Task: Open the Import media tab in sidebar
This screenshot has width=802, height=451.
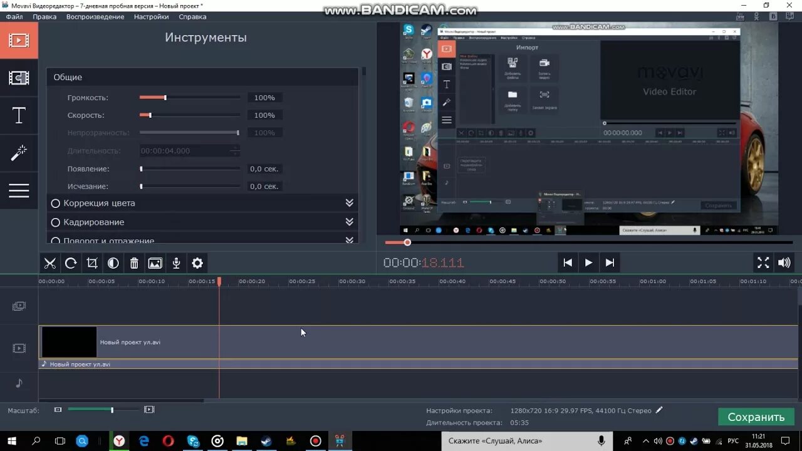Action: coord(19,41)
